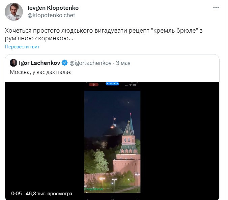This screenshot has width=228, height=200.
Task: Click the Telegram badge atop the video
Action: pyautogui.click(x=112, y=84)
